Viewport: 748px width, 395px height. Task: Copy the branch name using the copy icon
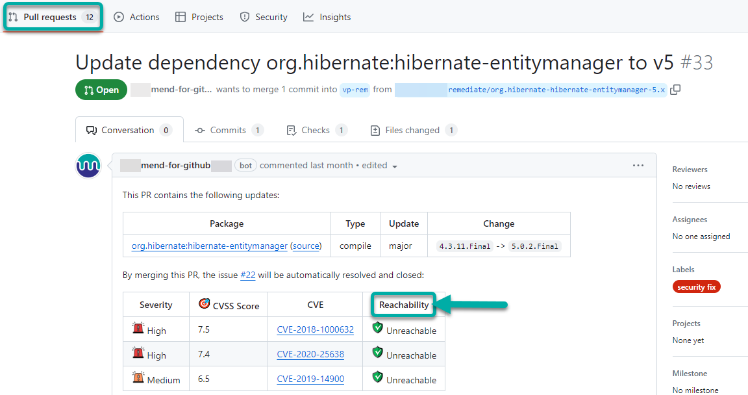point(675,90)
